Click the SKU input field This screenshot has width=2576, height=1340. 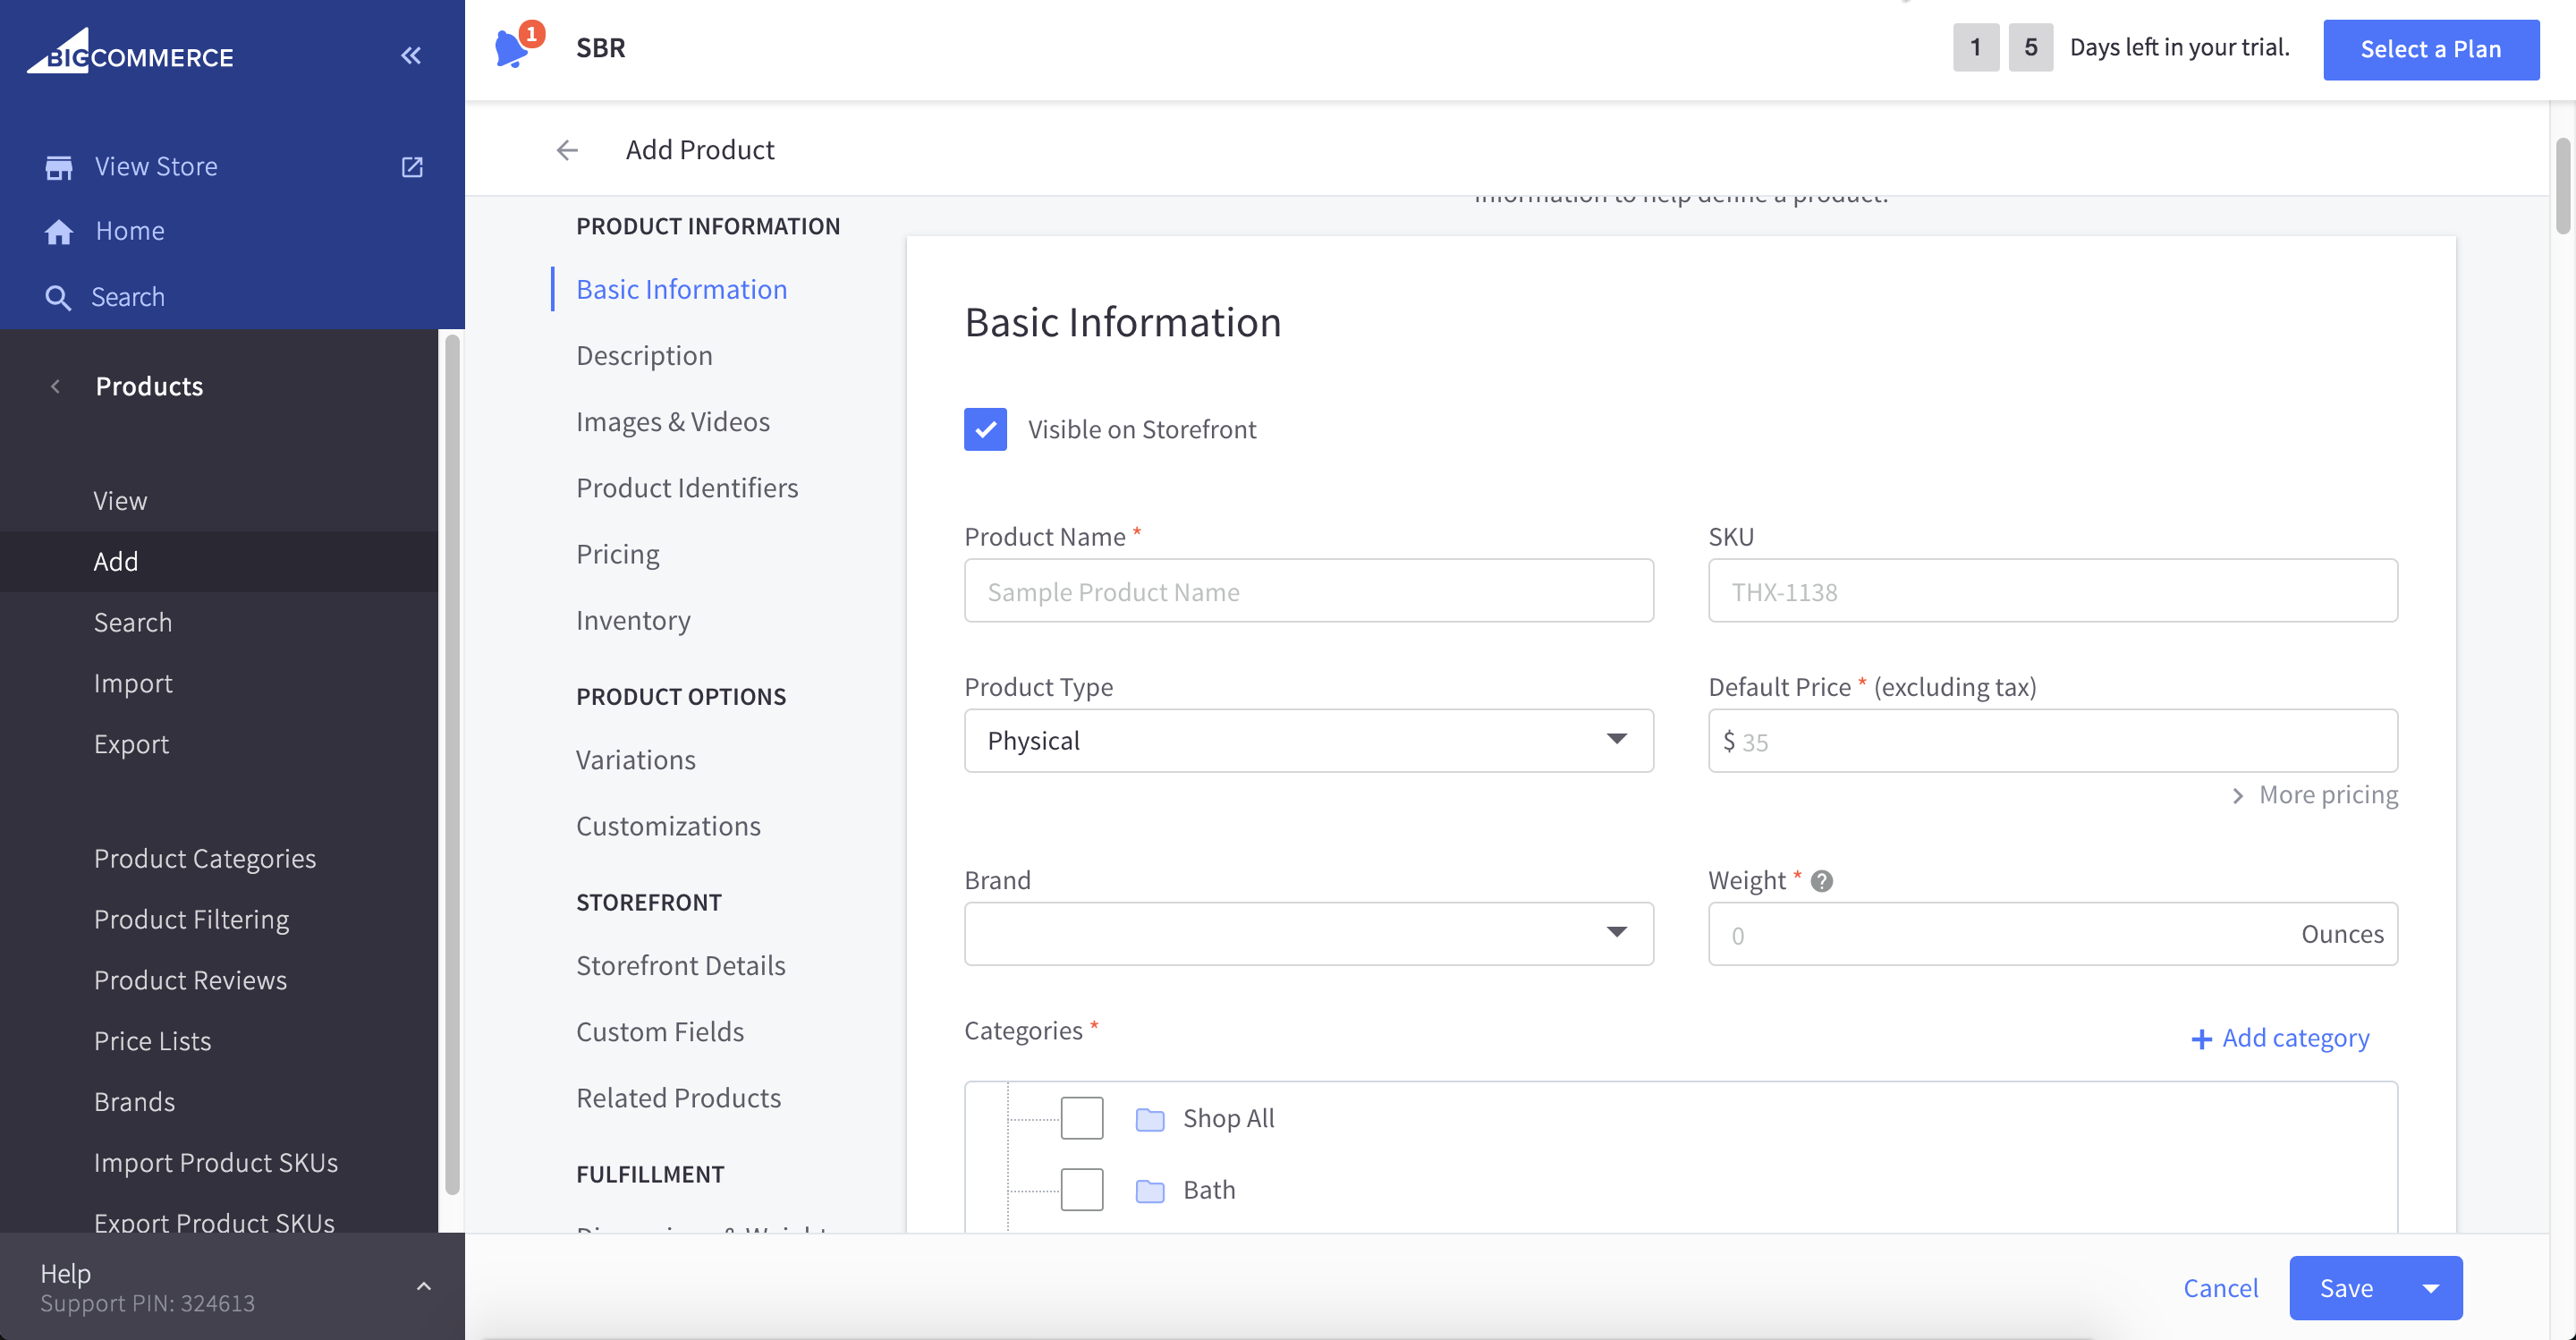click(x=2052, y=591)
